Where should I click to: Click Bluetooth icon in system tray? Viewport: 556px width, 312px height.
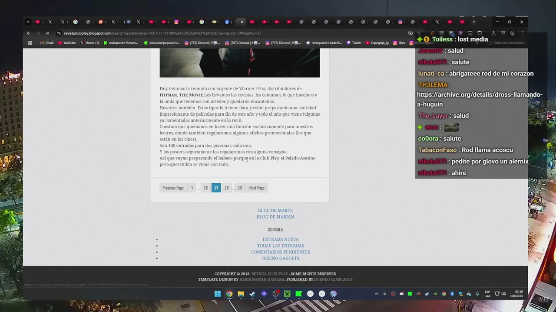coord(452,294)
